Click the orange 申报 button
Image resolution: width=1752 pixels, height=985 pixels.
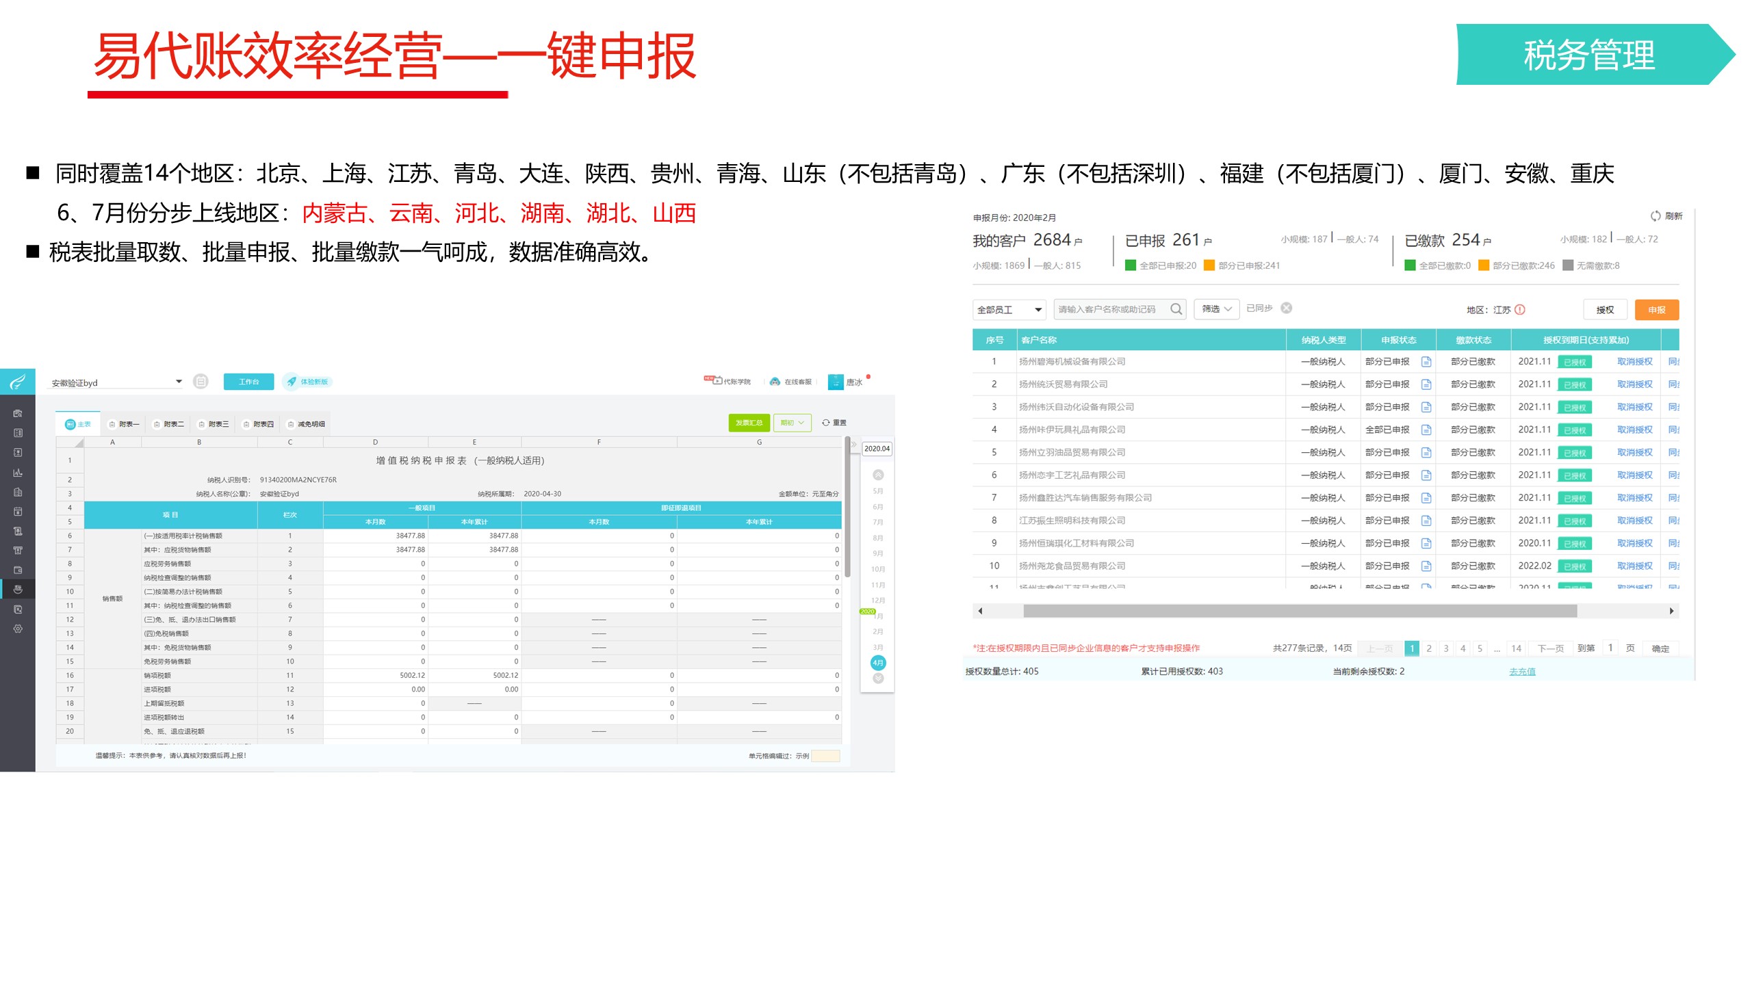coord(1657,310)
